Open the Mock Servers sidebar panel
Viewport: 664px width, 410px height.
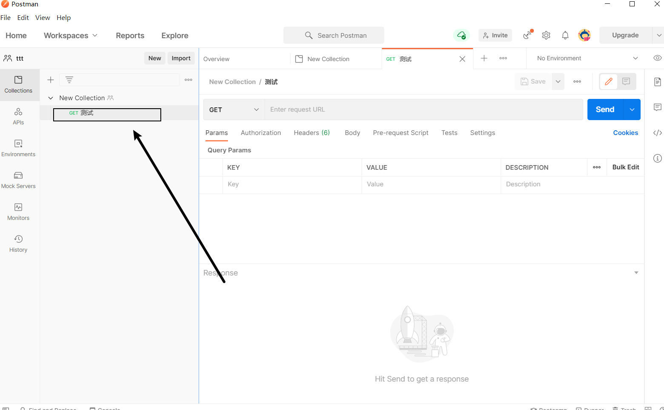[18, 180]
